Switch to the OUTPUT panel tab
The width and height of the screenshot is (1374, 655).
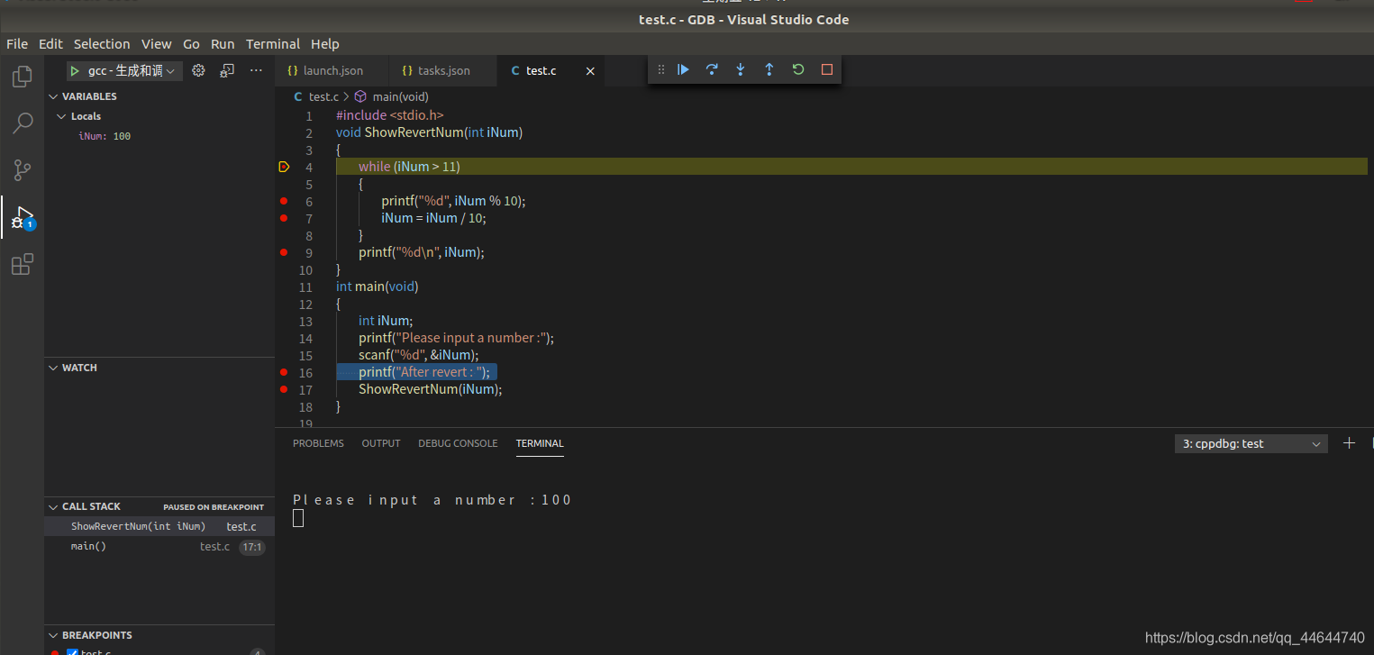(381, 443)
